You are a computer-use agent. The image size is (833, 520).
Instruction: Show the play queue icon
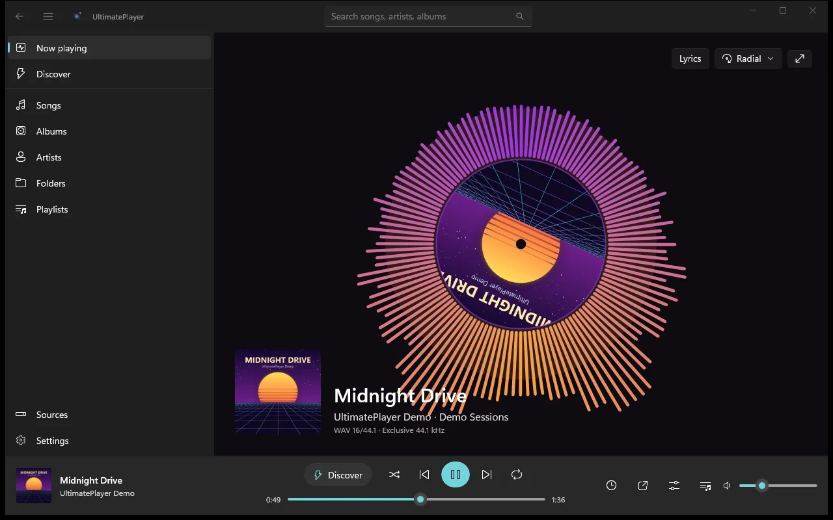click(705, 486)
